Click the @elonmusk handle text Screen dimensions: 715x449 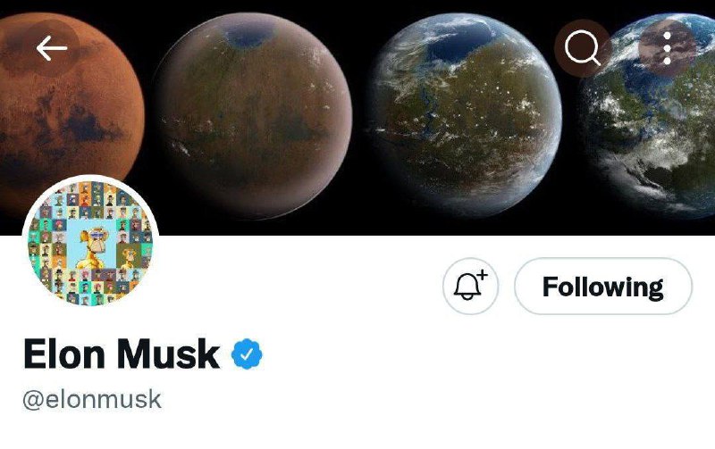92,399
